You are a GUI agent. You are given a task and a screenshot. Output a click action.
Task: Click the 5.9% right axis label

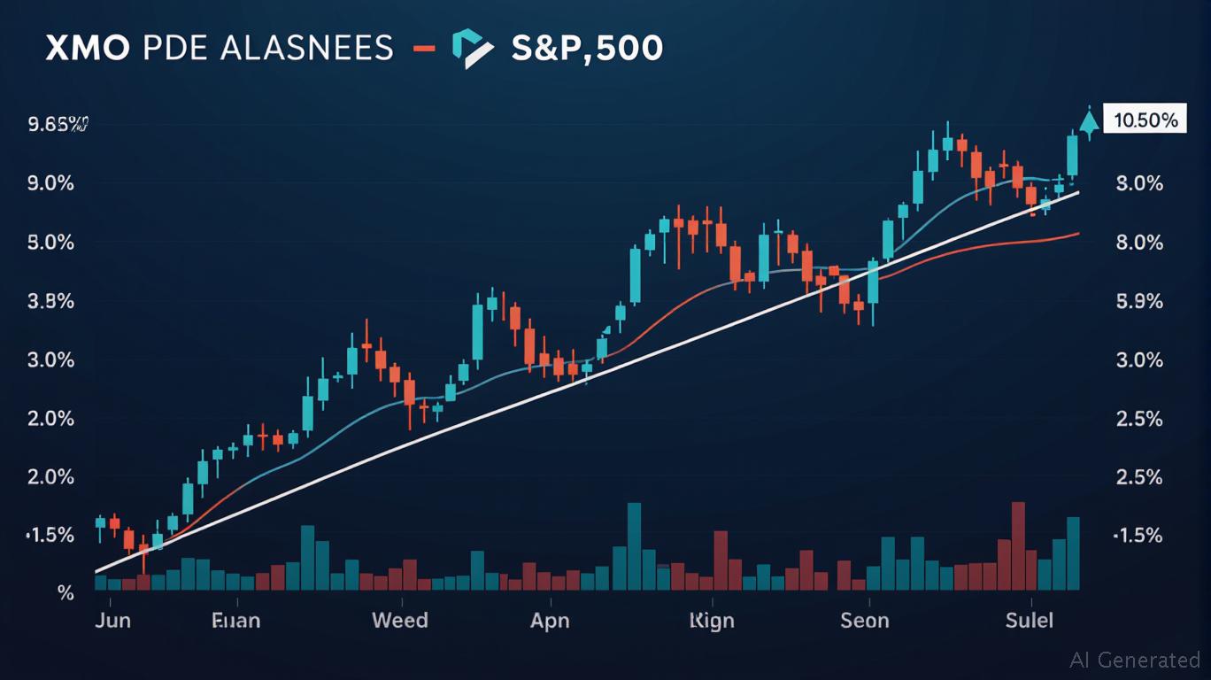pyautogui.click(x=1139, y=301)
